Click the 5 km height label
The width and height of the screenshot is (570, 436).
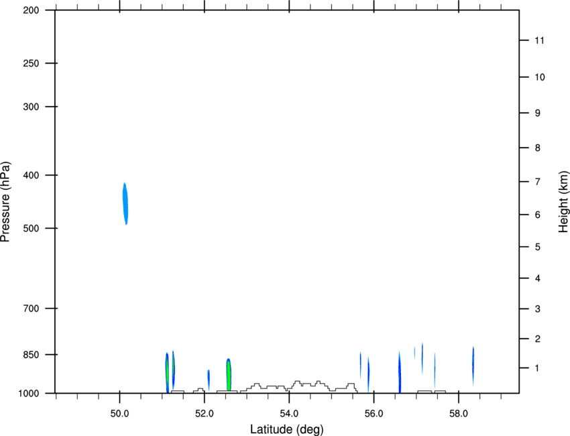tap(538, 248)
